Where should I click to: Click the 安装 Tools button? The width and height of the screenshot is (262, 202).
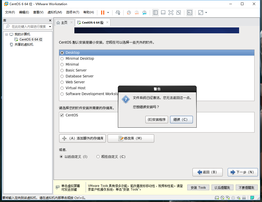198,188
